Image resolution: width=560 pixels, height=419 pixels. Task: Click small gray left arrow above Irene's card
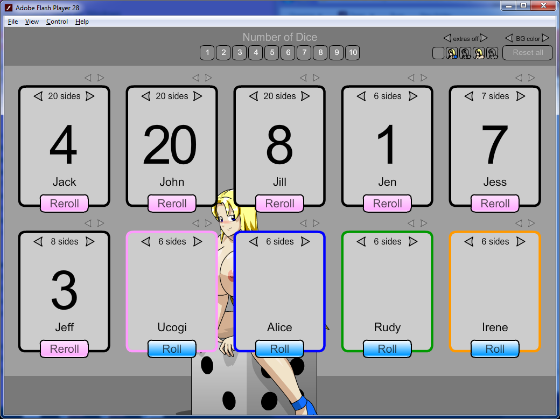(x=519, y=224)
